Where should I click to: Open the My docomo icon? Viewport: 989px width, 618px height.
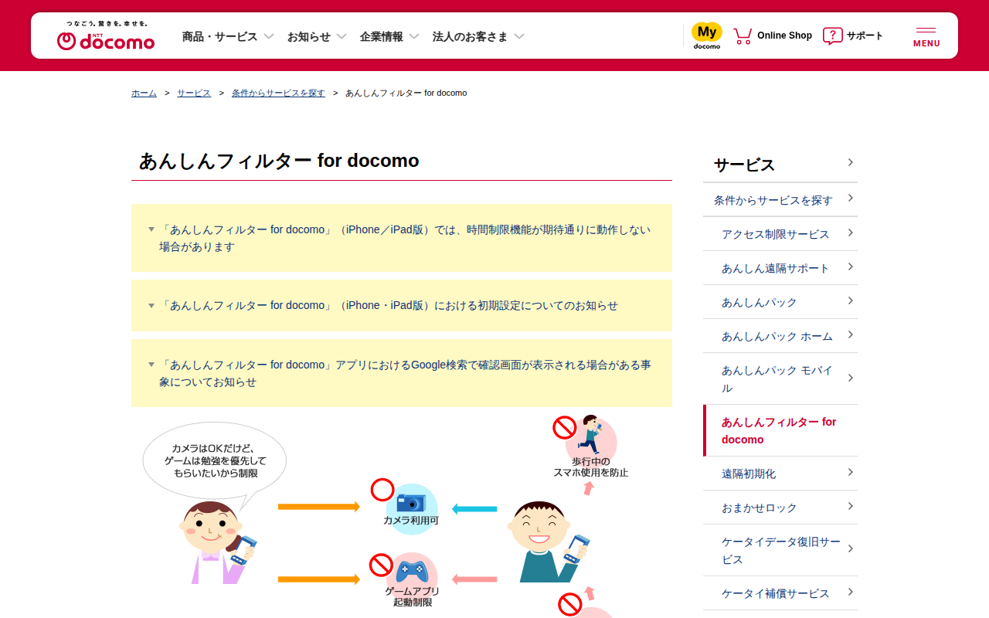point(706,36)
